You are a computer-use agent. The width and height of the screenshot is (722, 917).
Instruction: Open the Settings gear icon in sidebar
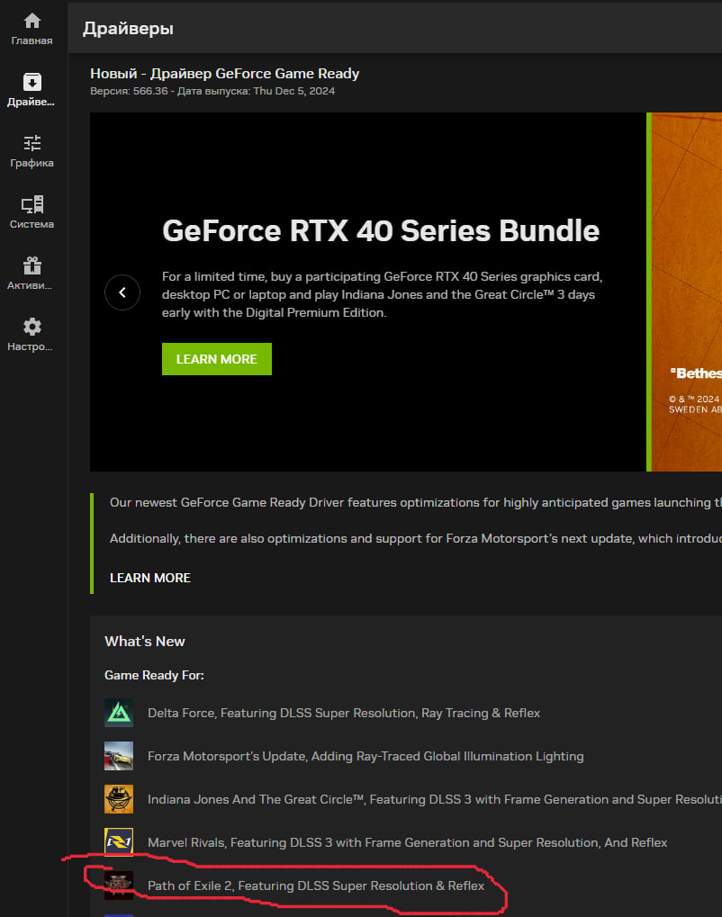pos(32,328)
